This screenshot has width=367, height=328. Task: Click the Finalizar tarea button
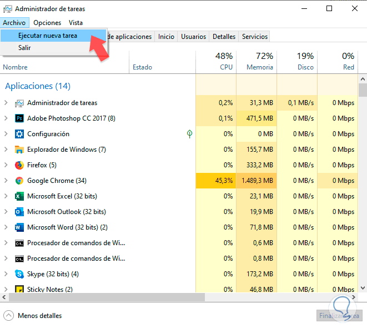point(339,316)
